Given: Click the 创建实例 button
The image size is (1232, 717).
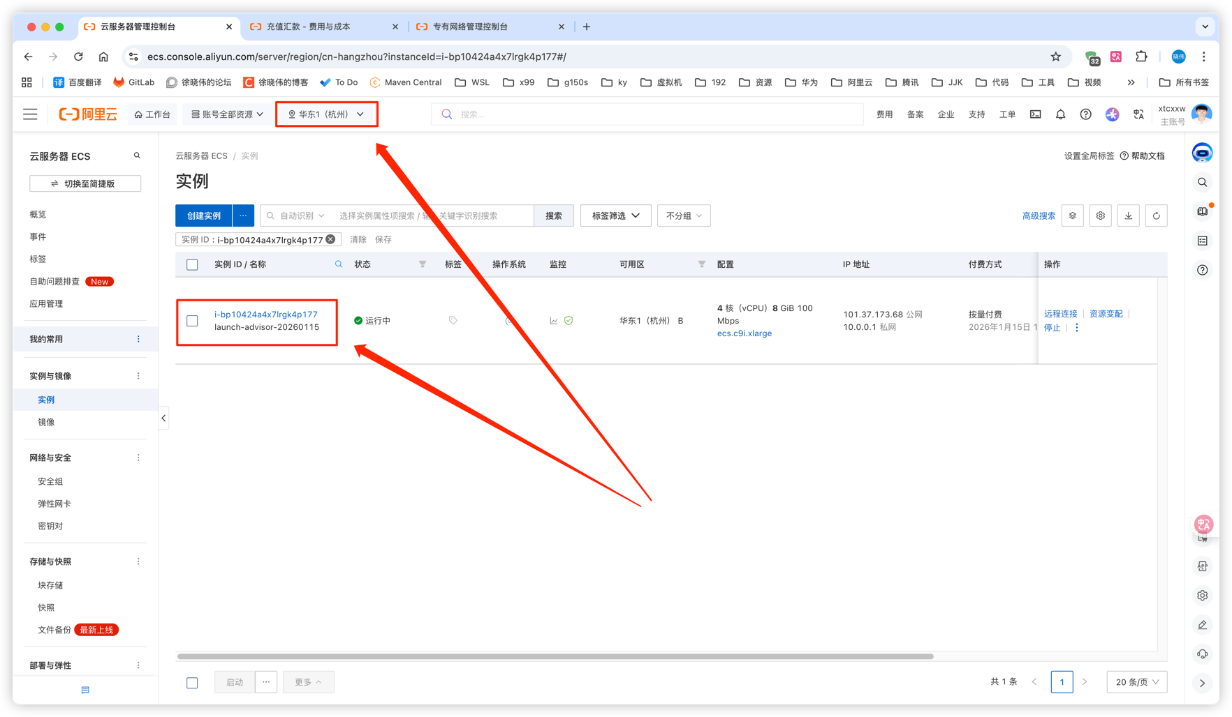Looking at the screenshot, I should click(203, 216).
